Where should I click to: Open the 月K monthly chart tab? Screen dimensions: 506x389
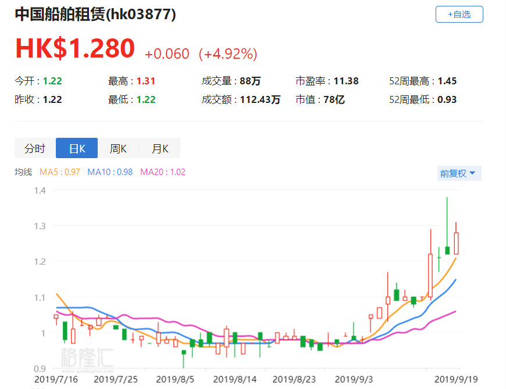(160, 148)
